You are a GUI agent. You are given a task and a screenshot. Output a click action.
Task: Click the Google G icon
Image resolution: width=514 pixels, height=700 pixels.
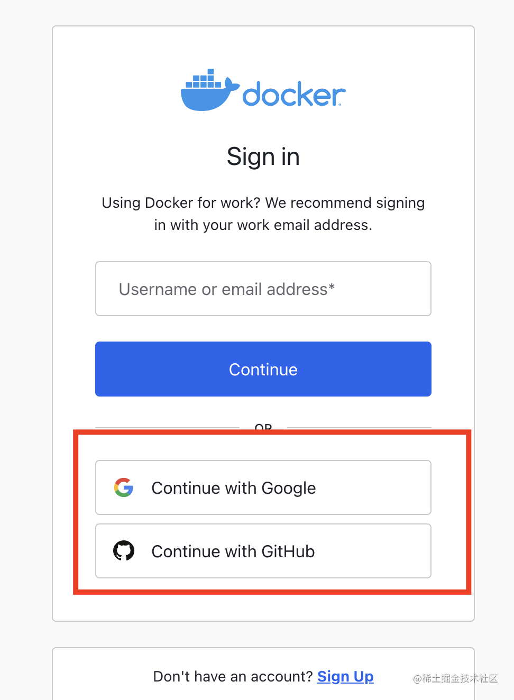click(x=124, y=487)
